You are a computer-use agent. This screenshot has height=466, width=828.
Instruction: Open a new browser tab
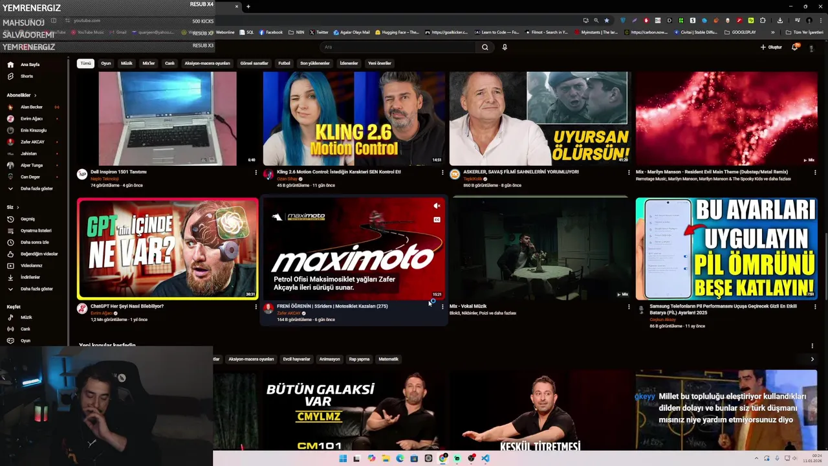click(x=248, y=6)
